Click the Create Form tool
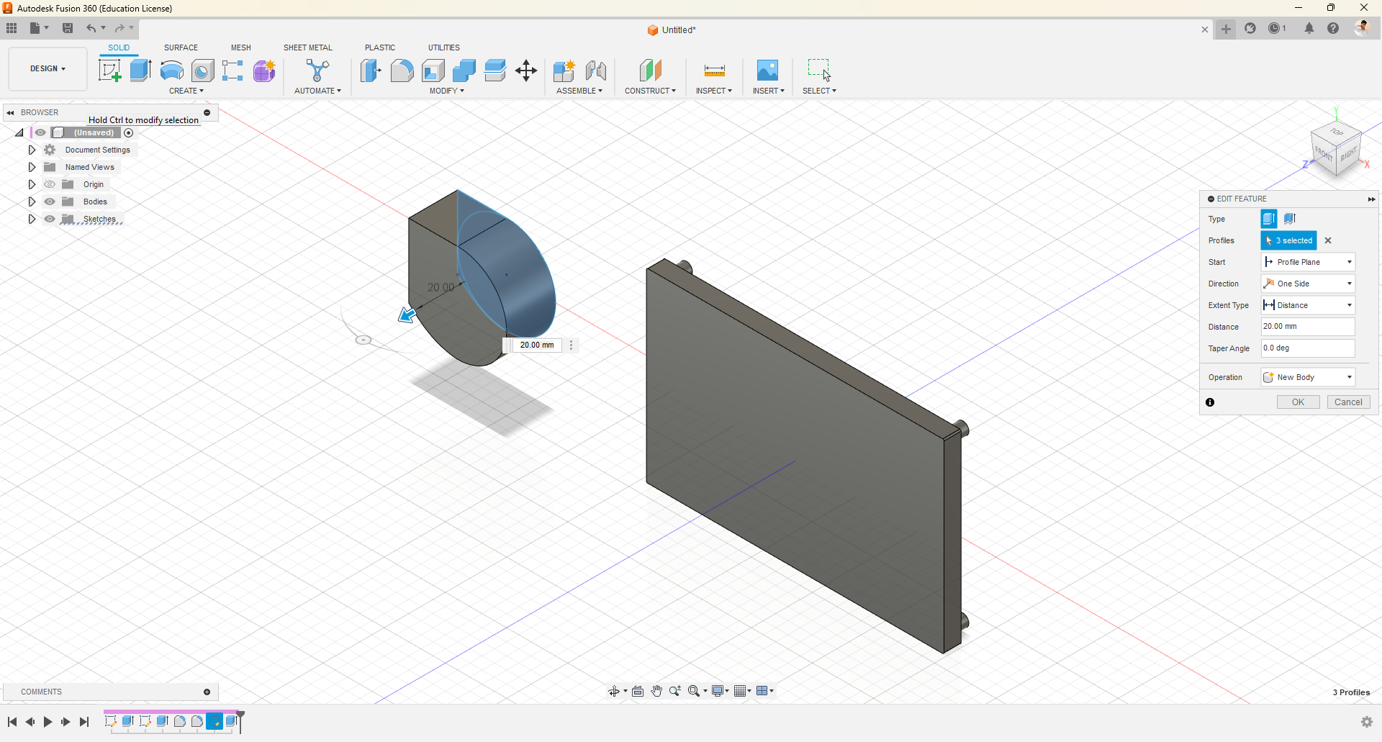Image resolution: width=1382 pixels, height=742 pixels. [264, 71]
